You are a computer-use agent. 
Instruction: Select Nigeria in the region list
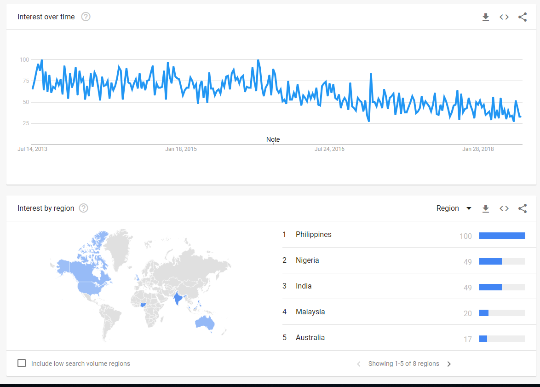tap(307, 260)
